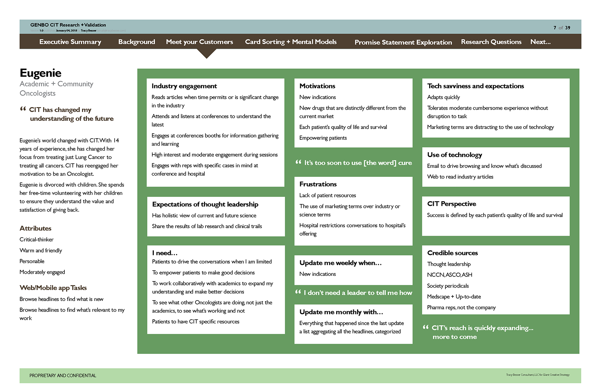This screenshot has height=389, width=601.
Task: Click the Warm and friendly attribute
Action: (x=41, y=250)
